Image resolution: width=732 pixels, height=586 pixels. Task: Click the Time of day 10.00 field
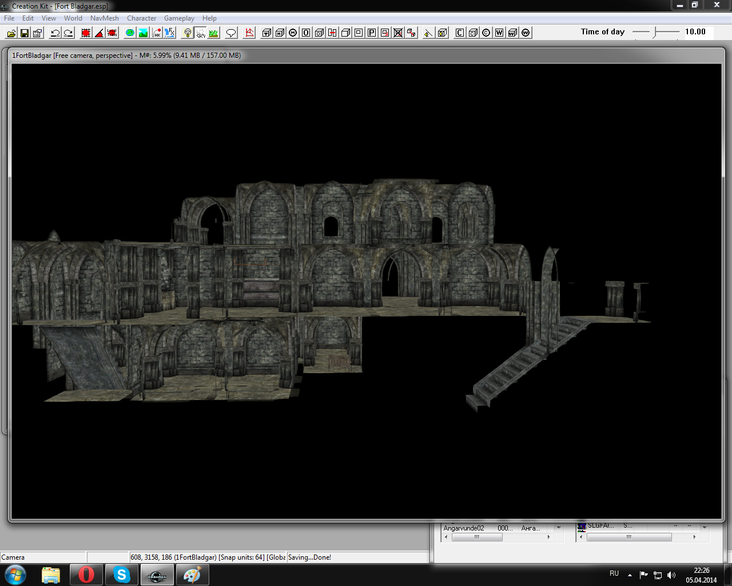[x=698, y=32]
